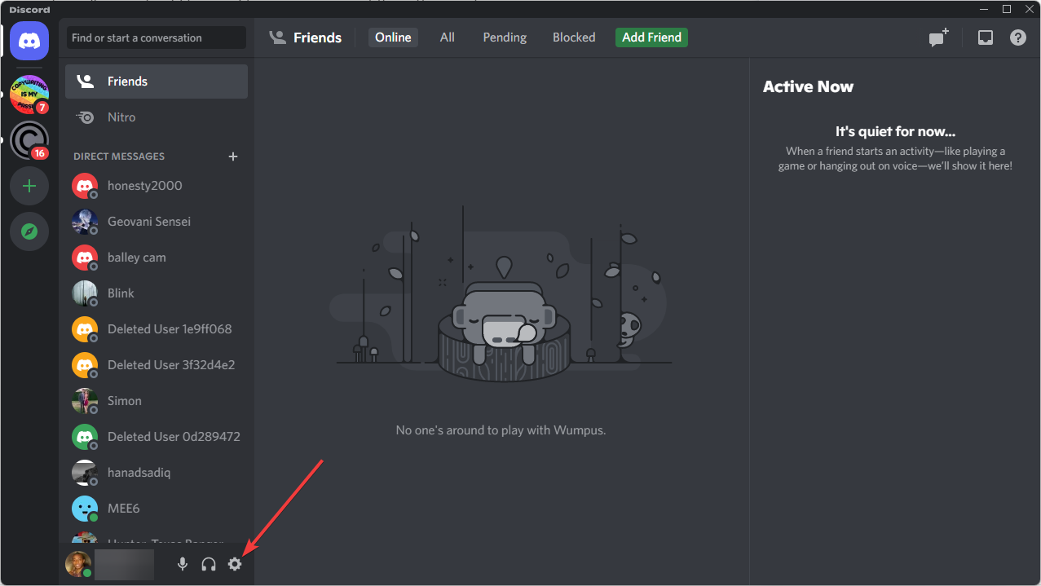The height and width of the screenshot is (586, 1041).
Task: Click hanadsadiq's avatar
Action: 85,473
